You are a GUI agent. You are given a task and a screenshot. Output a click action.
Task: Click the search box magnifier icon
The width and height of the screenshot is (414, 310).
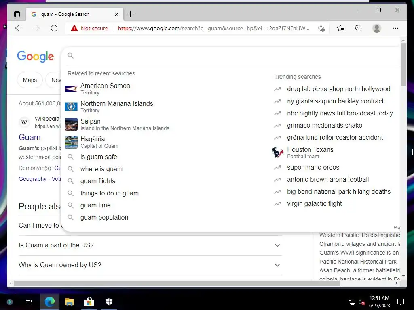click(70, 55)
